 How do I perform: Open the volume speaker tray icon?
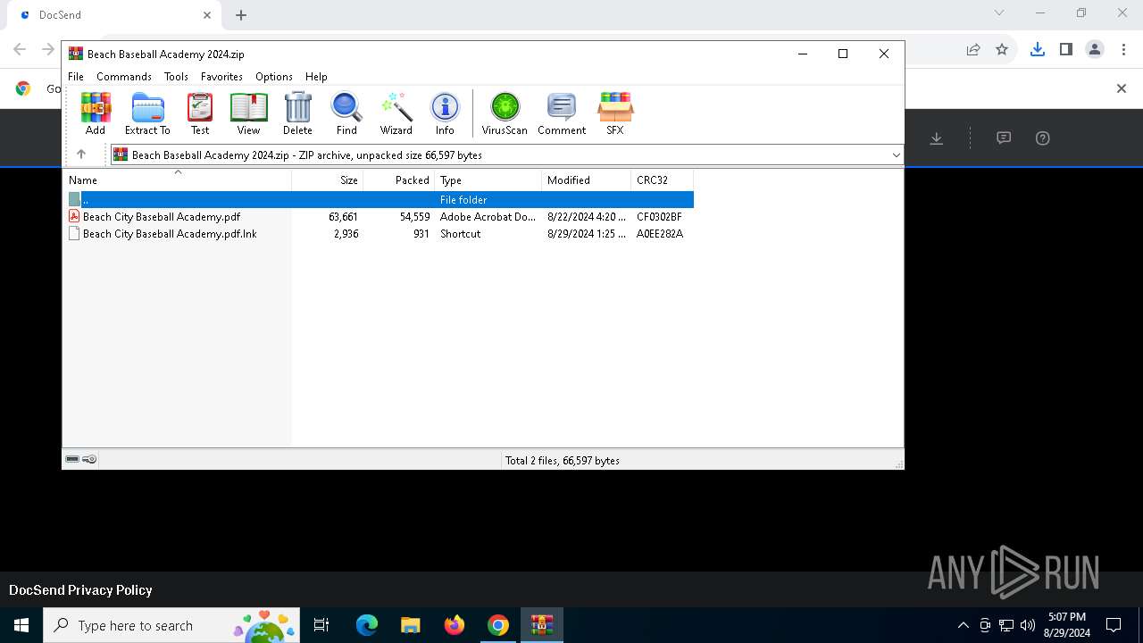(x=1028, y=625)
